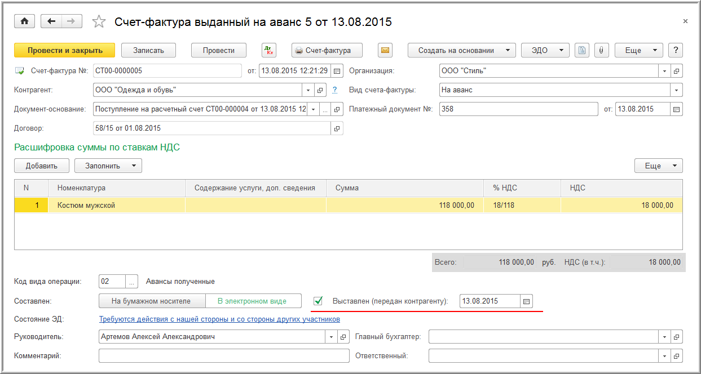Image resolution: width=701 pixels, height=374 pixels.
Task: Click the envelope send-by-email icon
Action: tap(385, 50)
